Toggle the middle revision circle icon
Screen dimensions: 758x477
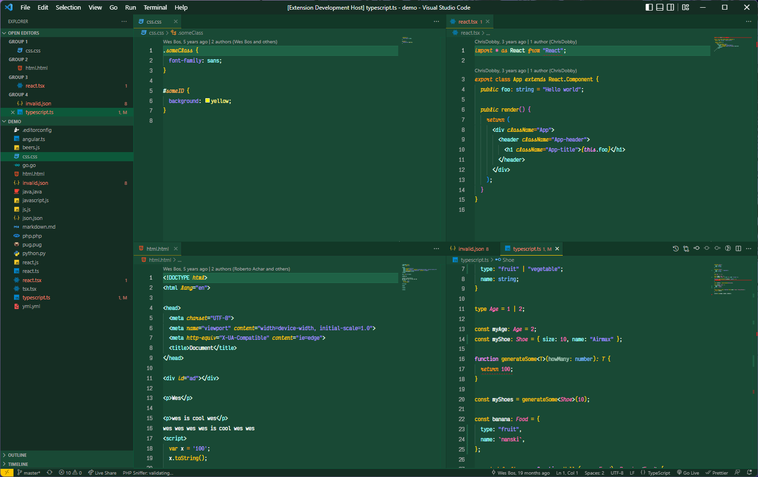coord(707,248)
